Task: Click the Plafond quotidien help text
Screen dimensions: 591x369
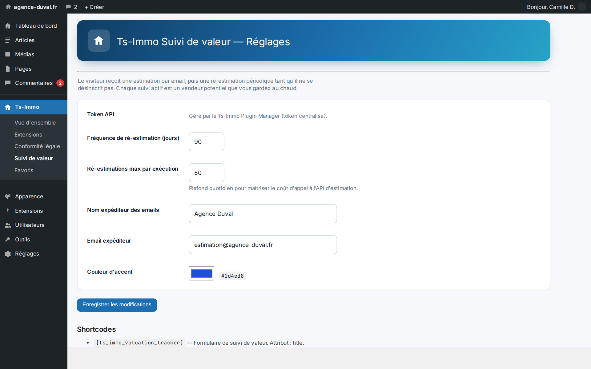Action: pyautogui.click(x=273, y=188)
